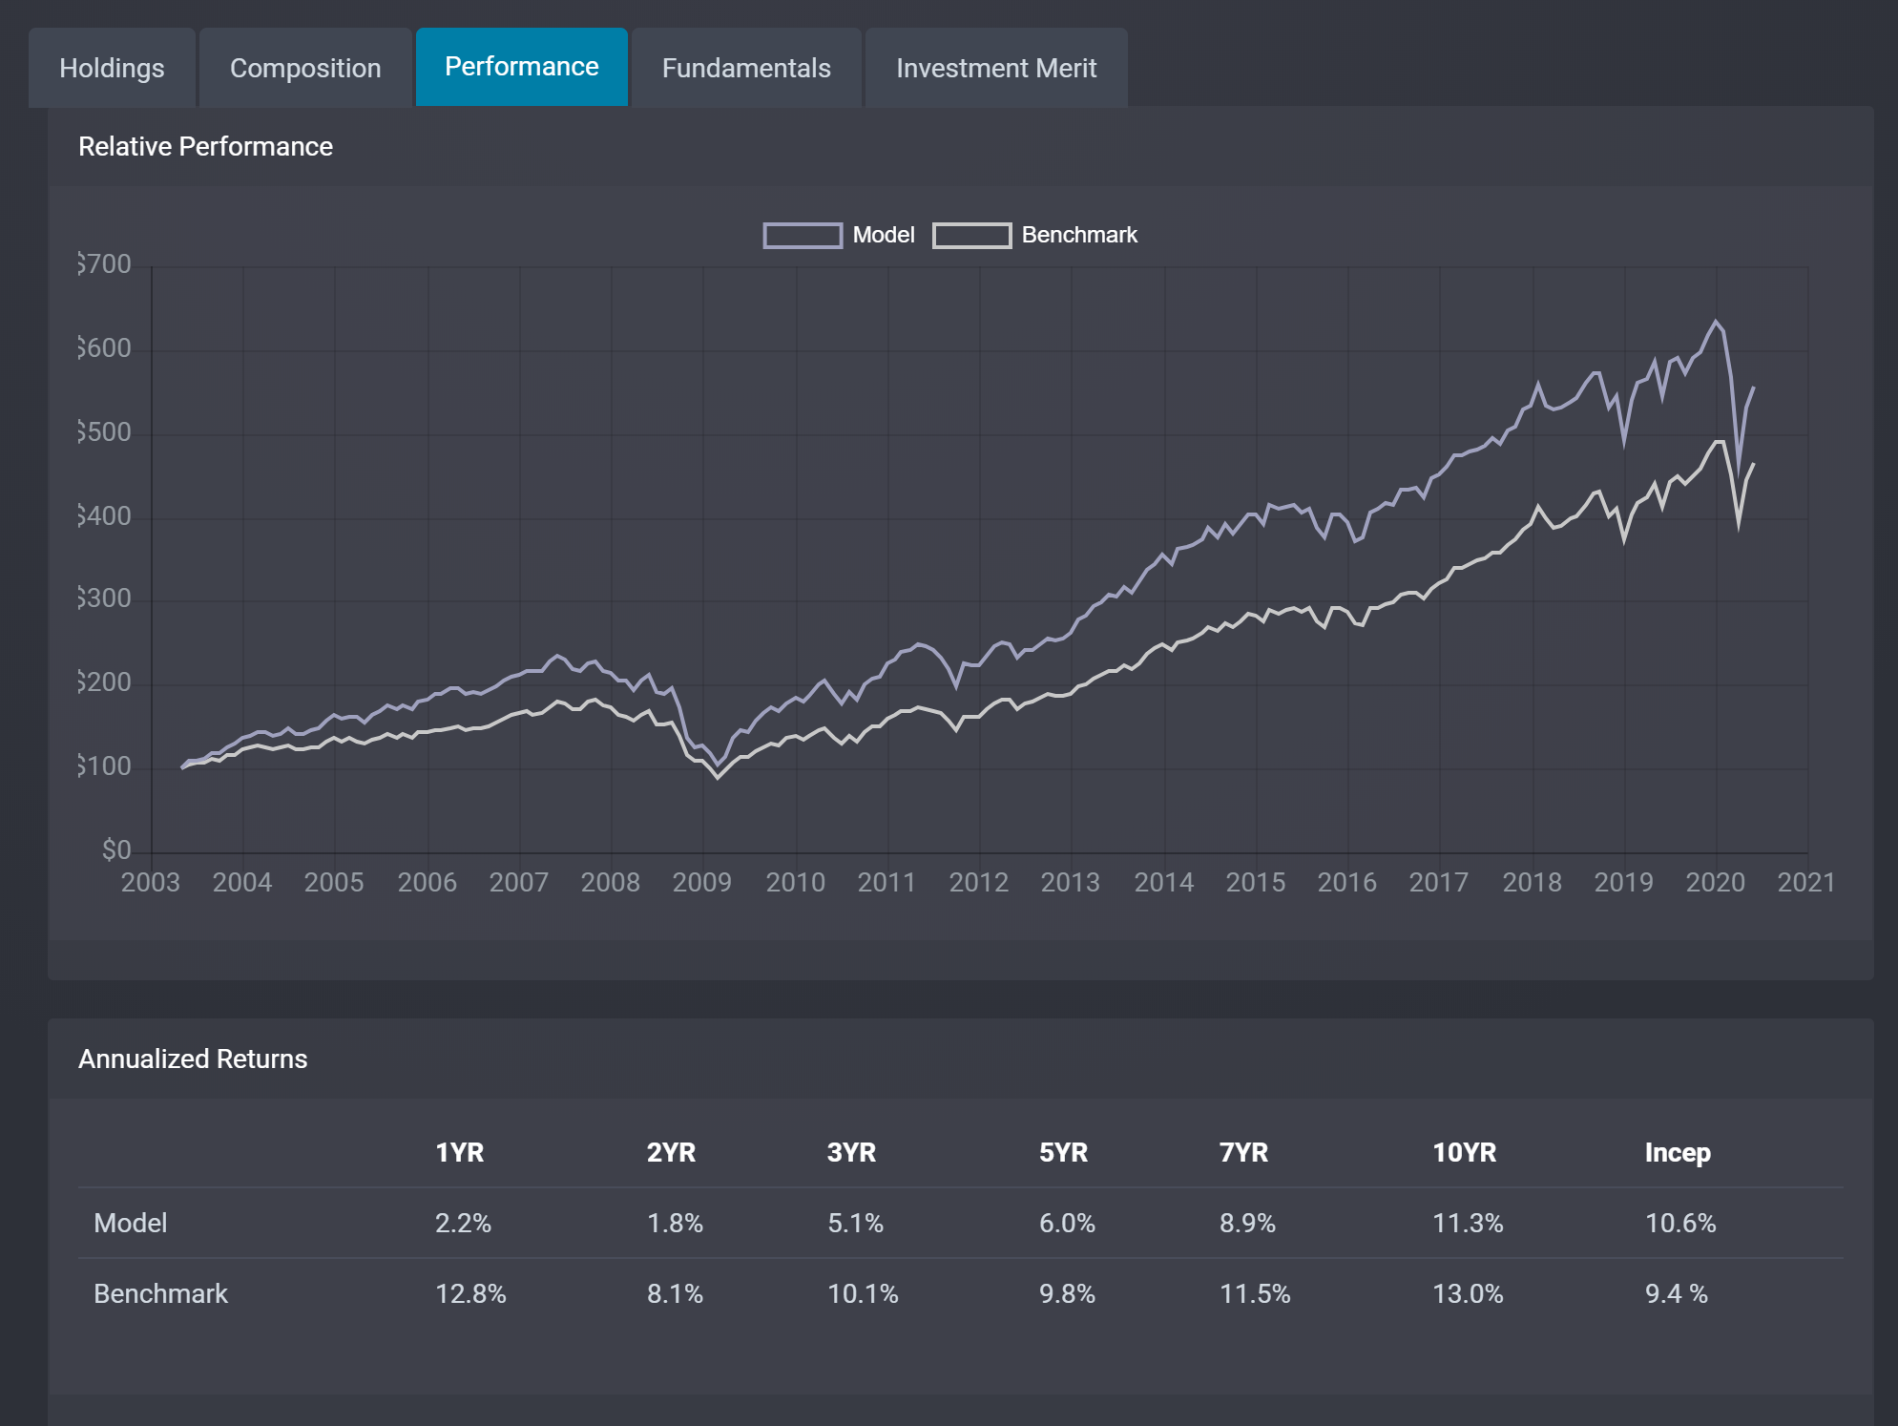Open the Fundamentals tab

[x=746, y=68]
